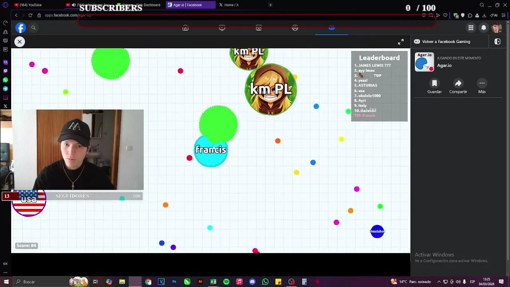Screen dimensions: 510x287
Task: Open Instagram in browser sidebar
Action: [x=5, y=97]
